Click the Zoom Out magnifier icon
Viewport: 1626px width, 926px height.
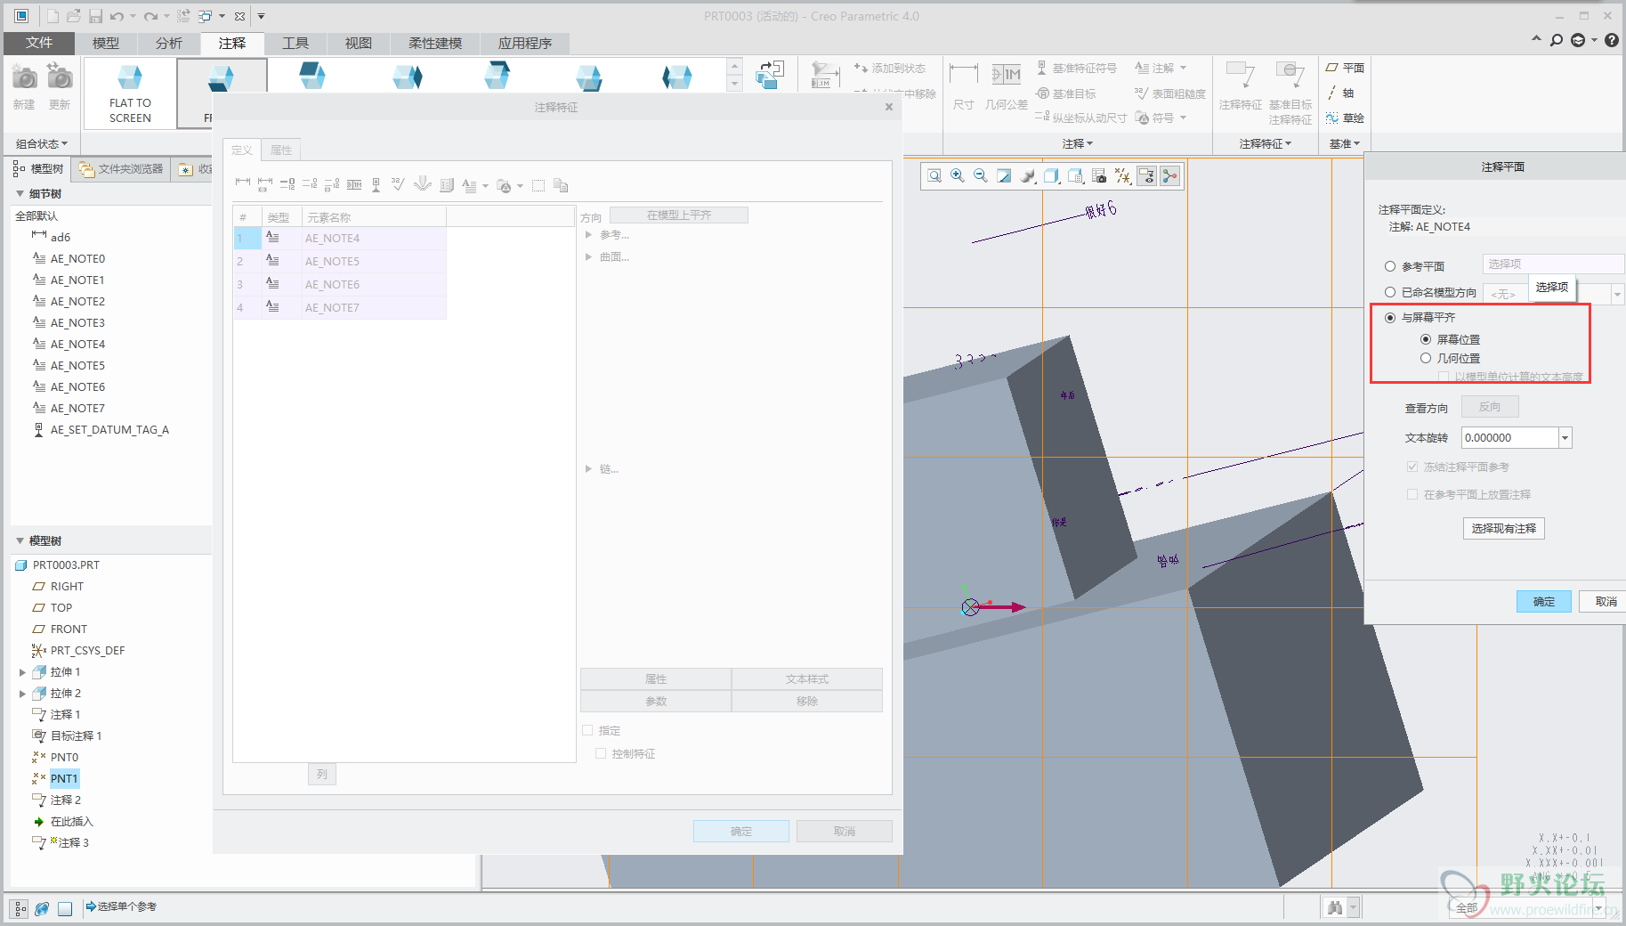coord(981,176)
